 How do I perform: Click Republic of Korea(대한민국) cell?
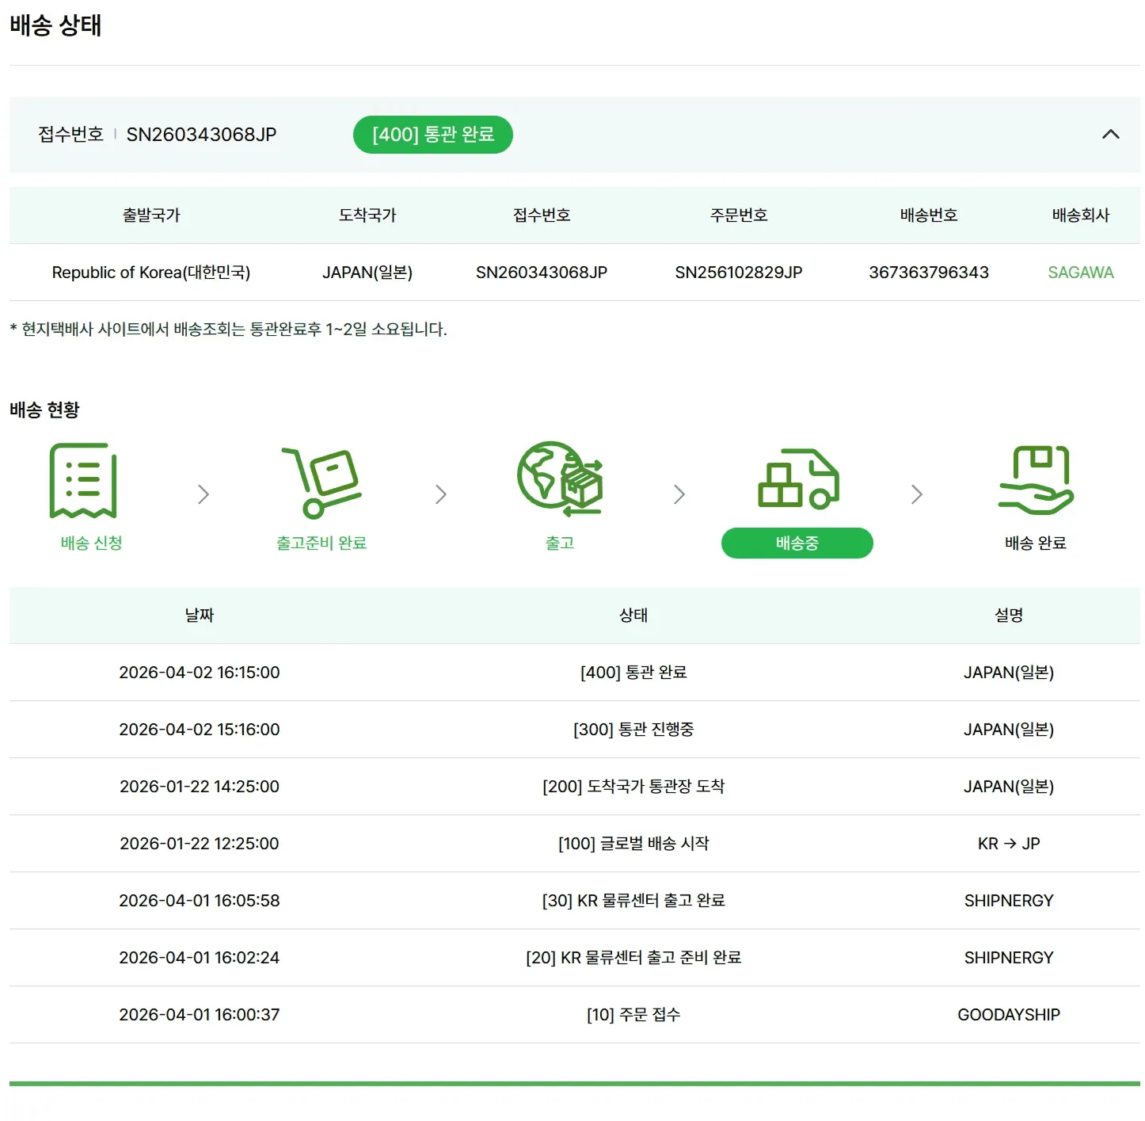coord(151,273)
